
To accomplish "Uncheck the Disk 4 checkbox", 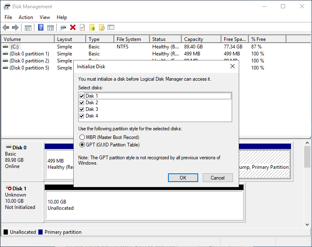I will [x=82, y=116].
